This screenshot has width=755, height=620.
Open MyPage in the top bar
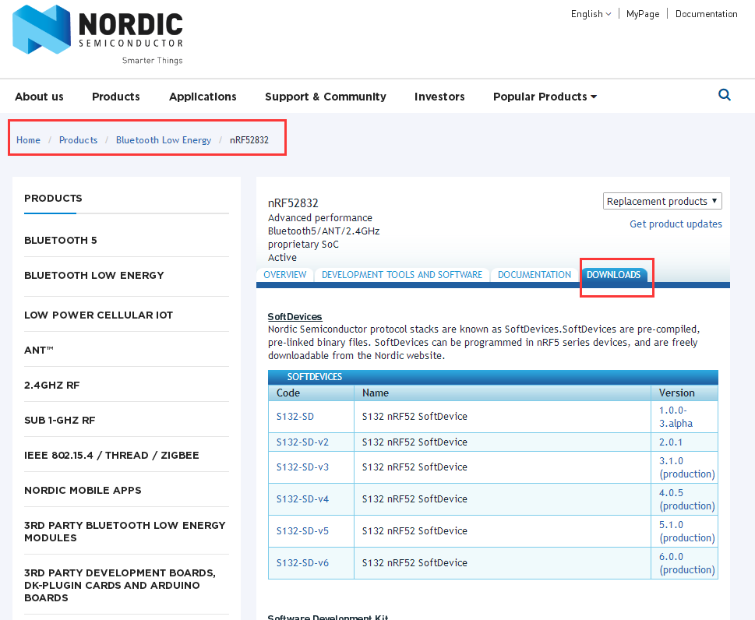pos(643,14)
